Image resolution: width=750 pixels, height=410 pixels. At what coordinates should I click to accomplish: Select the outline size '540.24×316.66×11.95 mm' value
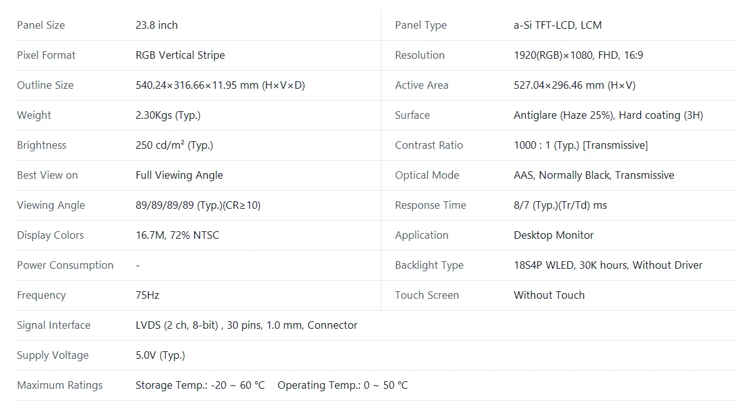click(x=197, y=85)
